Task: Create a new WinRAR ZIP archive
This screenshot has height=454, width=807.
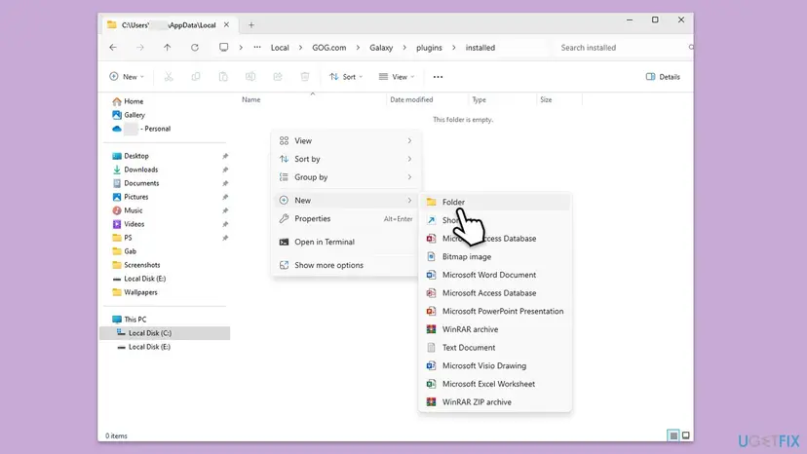Action: [x=495, y=402]
